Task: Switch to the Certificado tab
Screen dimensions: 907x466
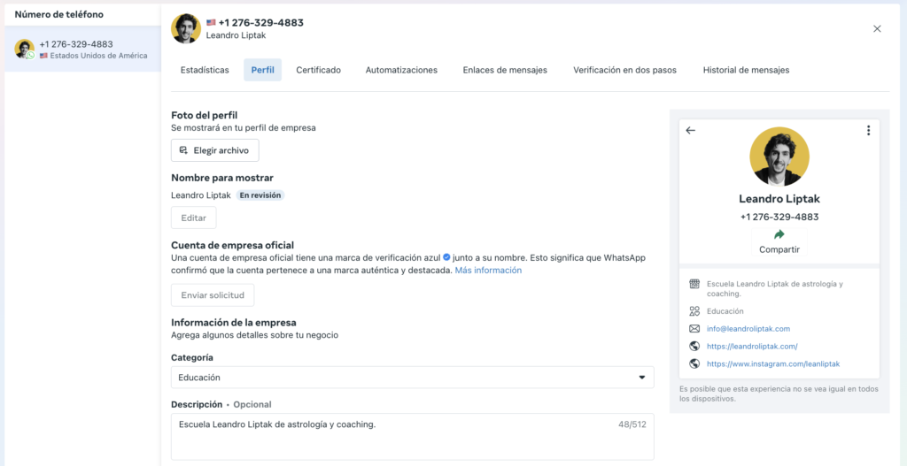Action: (318, 70)
